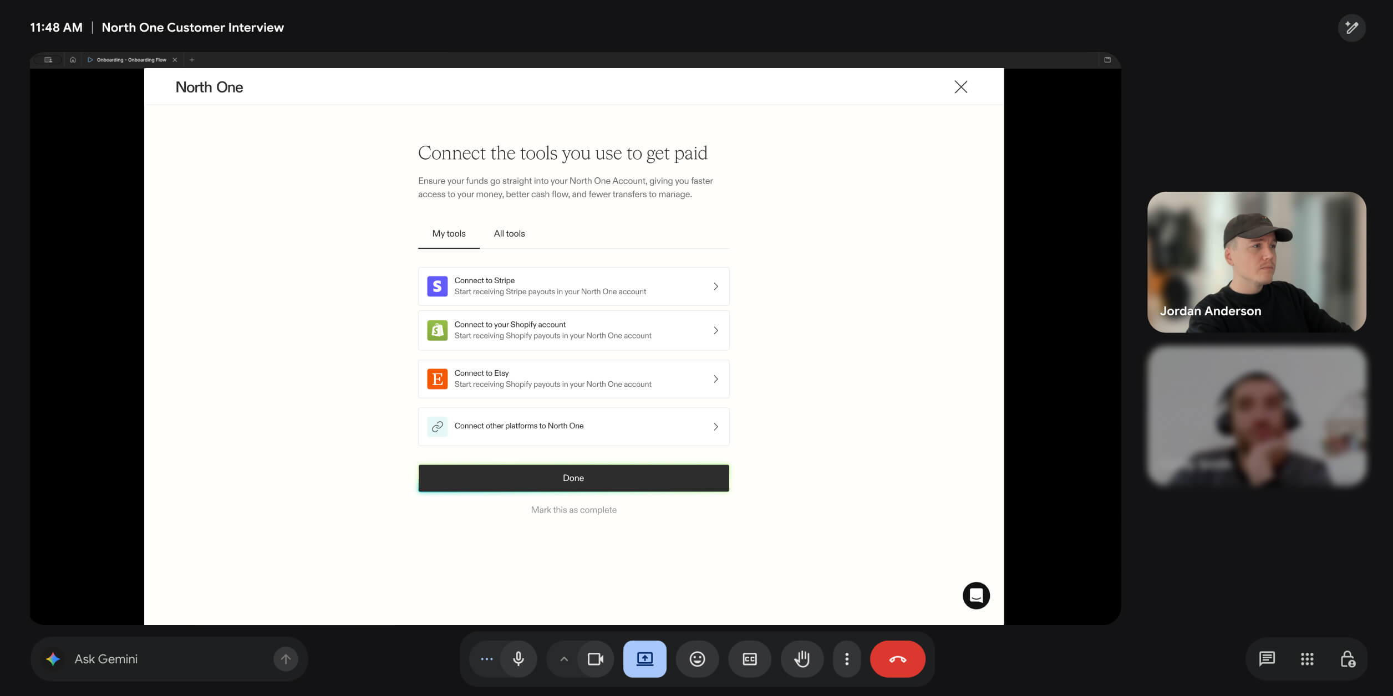Viewport: 1393px width, 696px height.
Task: Click the home icon in tab bar
Action: pyautogui.click(x=73, y=60)
